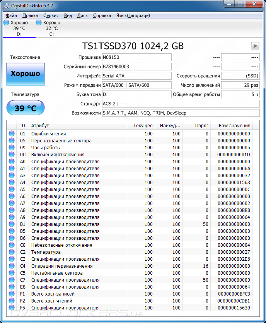Click status orb for attribute C2

click(x=12, y=252)
